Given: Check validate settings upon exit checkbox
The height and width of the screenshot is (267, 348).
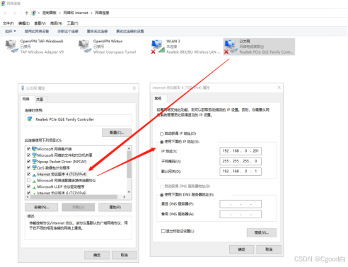Looking at the screenshot, I should point(163,231).
